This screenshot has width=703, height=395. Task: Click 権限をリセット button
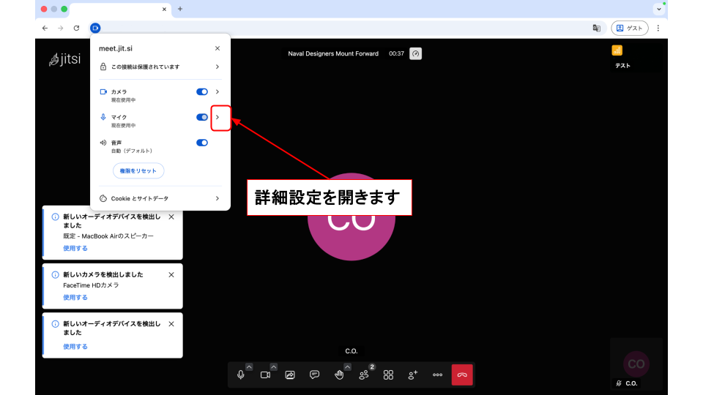pyautogui.click(x=138, y=170)
